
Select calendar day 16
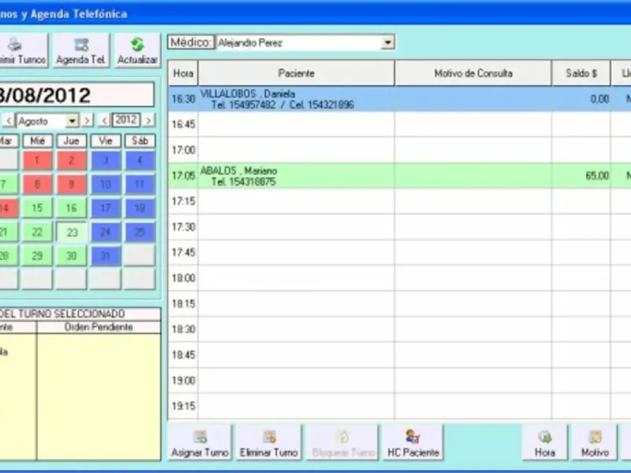click(71, 208)
